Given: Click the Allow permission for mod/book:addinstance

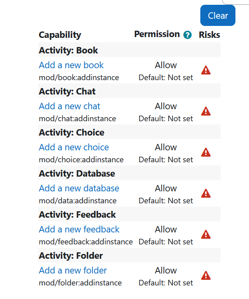Looking at the screenshot, I should tap(166, 65).
